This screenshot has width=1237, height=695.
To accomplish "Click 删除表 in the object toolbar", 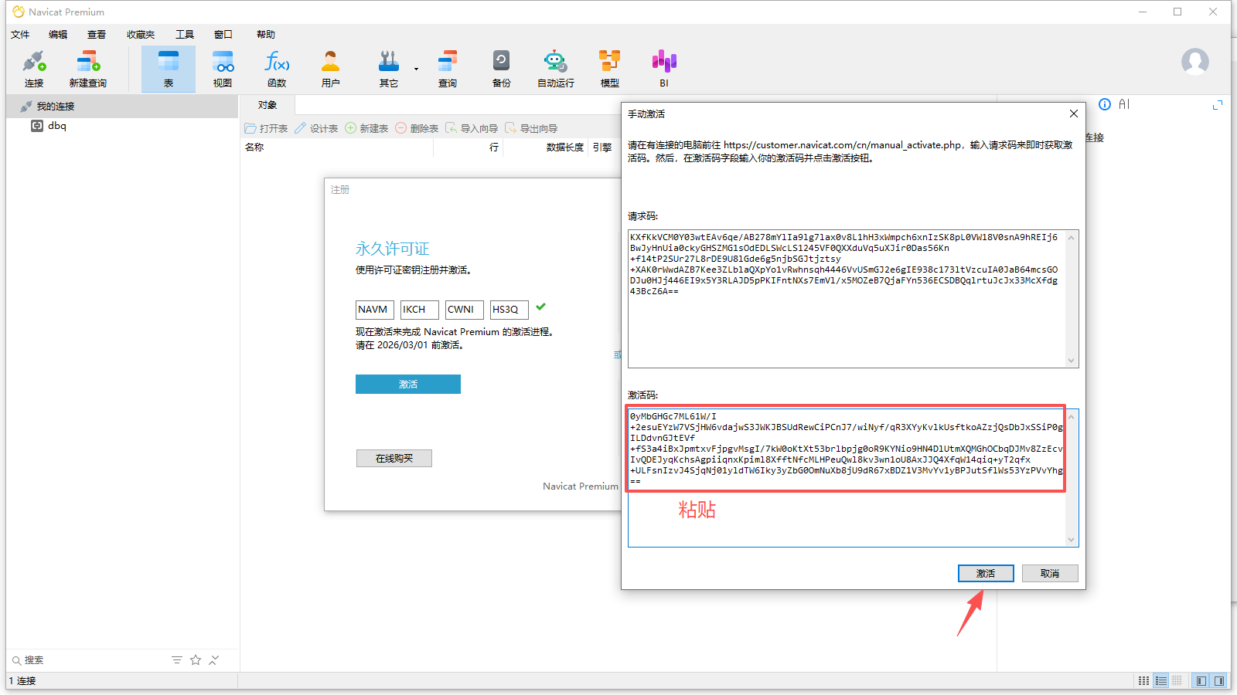I will (x=417, y=128).
